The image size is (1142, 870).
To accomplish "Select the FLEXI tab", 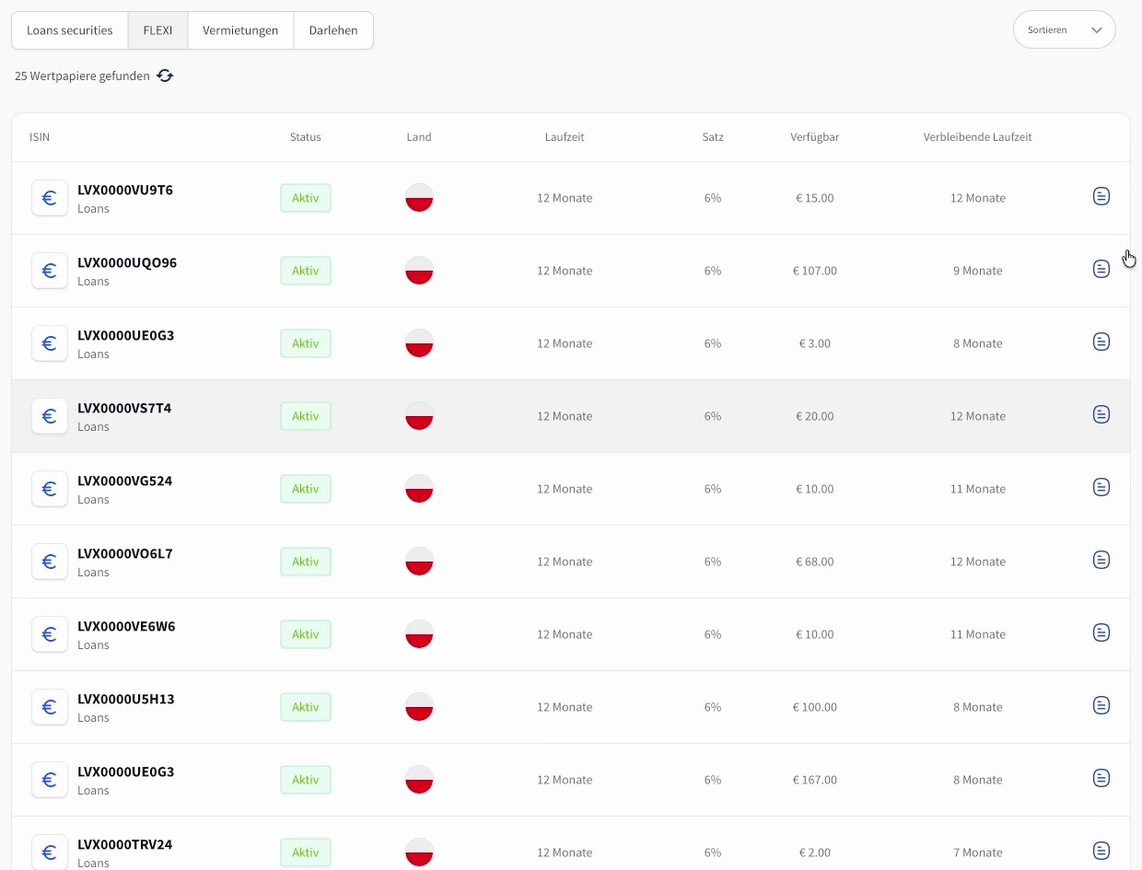I will click(x=158, y=30).
